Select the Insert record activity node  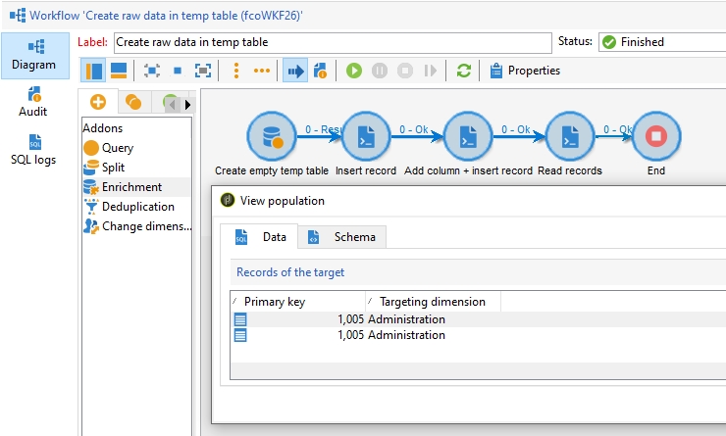tap(366, 136)
